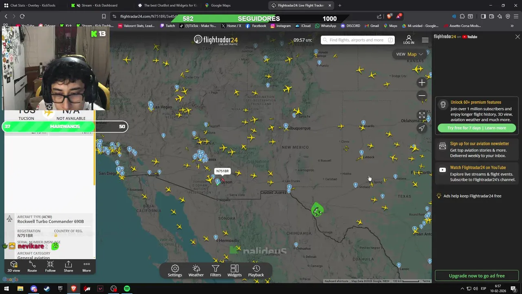522x294 pixels.
Task: Center map on my location arrow
Action: click(422, 128)
